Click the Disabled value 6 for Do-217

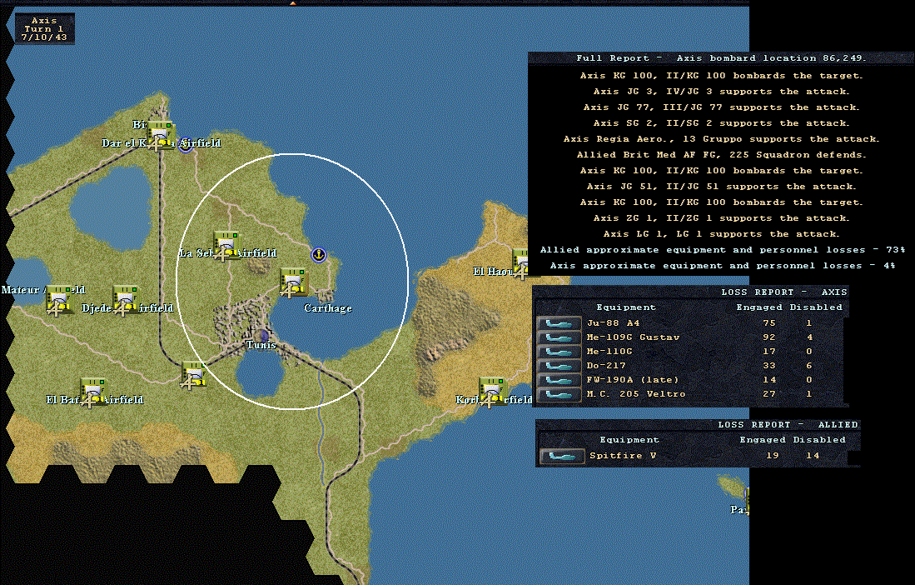pos(808,366)
